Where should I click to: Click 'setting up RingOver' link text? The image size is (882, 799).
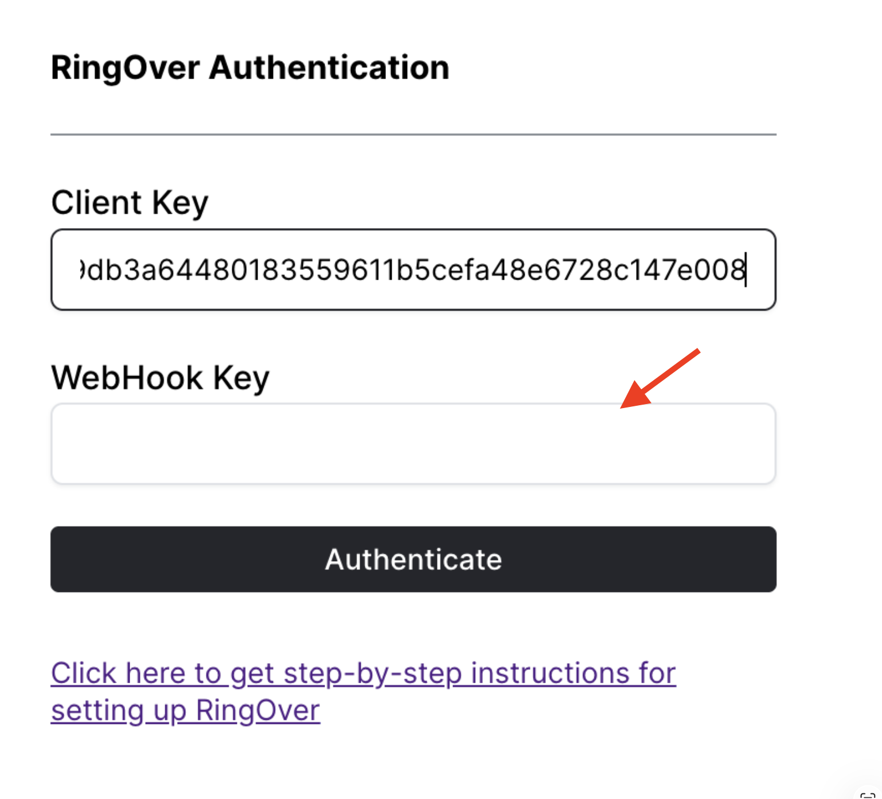point(185,711)
